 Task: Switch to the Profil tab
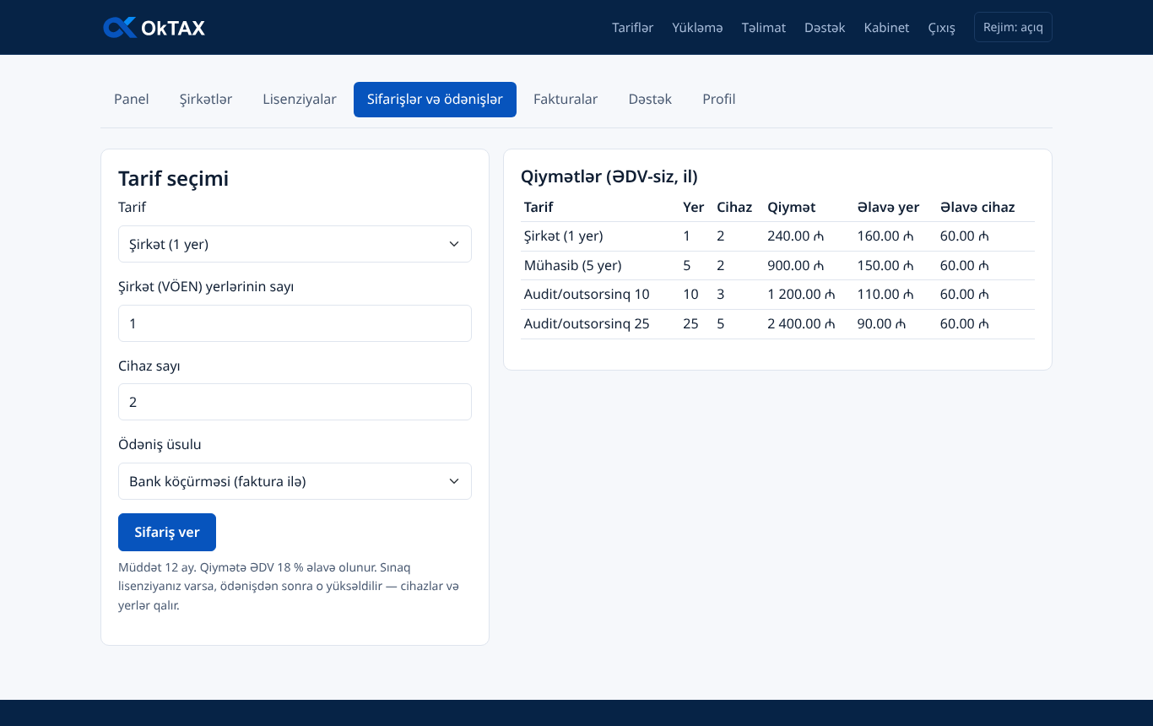coord(719,100)
